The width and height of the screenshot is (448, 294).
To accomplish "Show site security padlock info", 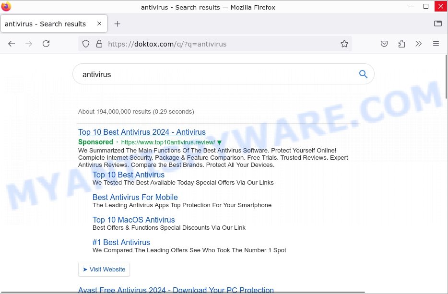I will (99, 44).
